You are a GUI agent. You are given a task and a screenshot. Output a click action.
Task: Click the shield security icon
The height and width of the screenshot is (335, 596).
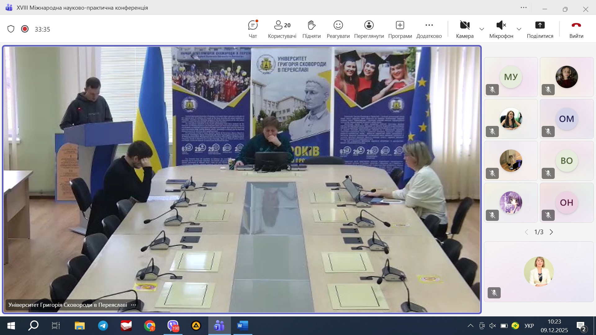[x=11, y=29]
